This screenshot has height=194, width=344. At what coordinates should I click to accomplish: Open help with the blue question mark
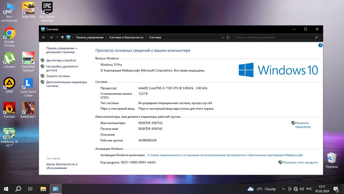(x=320, y=45)
